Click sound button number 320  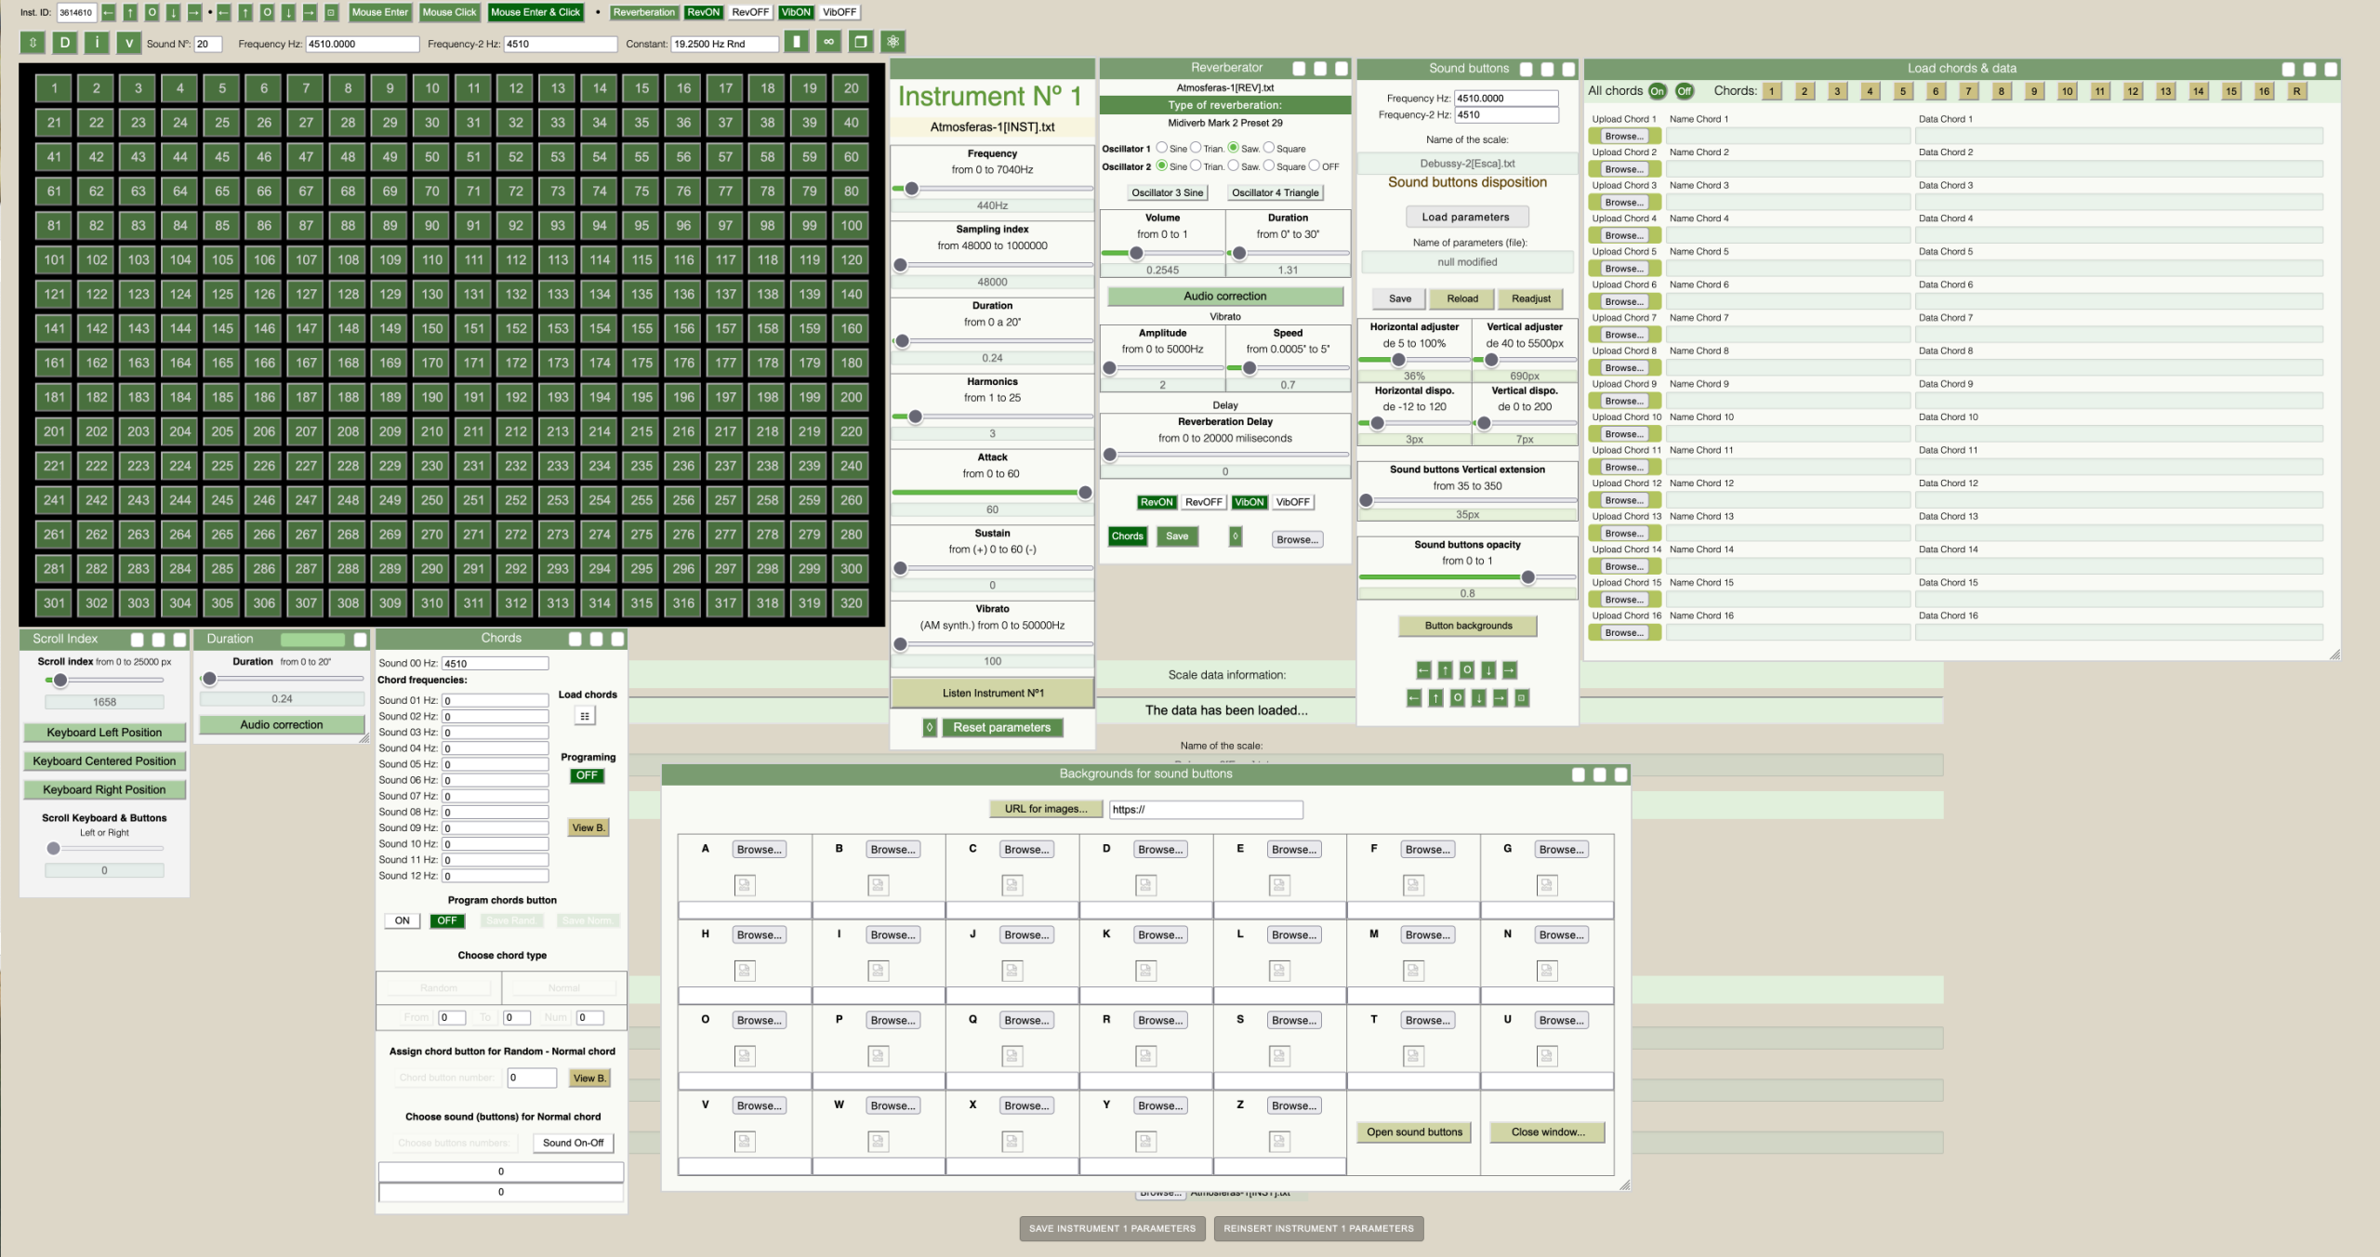pyautogui.click(x=852, y=602)
